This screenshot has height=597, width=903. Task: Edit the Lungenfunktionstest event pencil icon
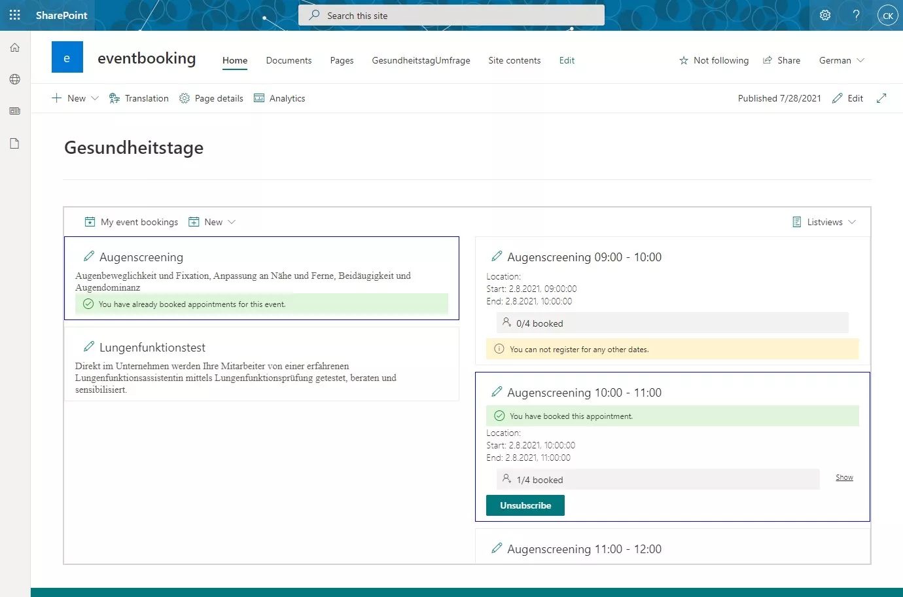click(x=90, y=346)
